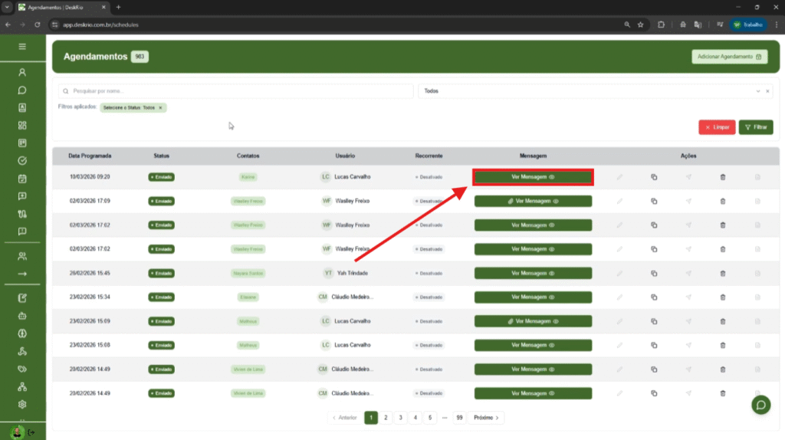Click the Próximo pagination button
Viewport: 785px width, 440px height.
pos(486,418)
